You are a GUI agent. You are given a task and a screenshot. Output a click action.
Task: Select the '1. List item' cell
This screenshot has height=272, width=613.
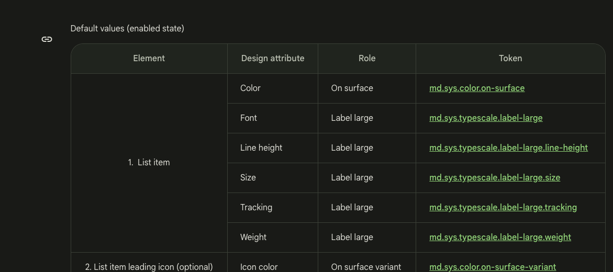149,163
